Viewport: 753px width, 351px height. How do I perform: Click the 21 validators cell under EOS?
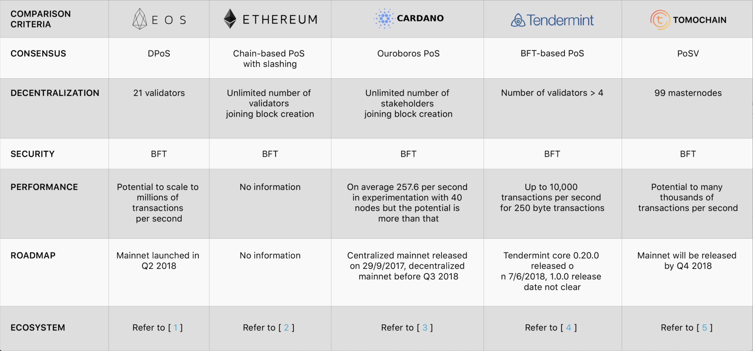[x=159, y=93]
